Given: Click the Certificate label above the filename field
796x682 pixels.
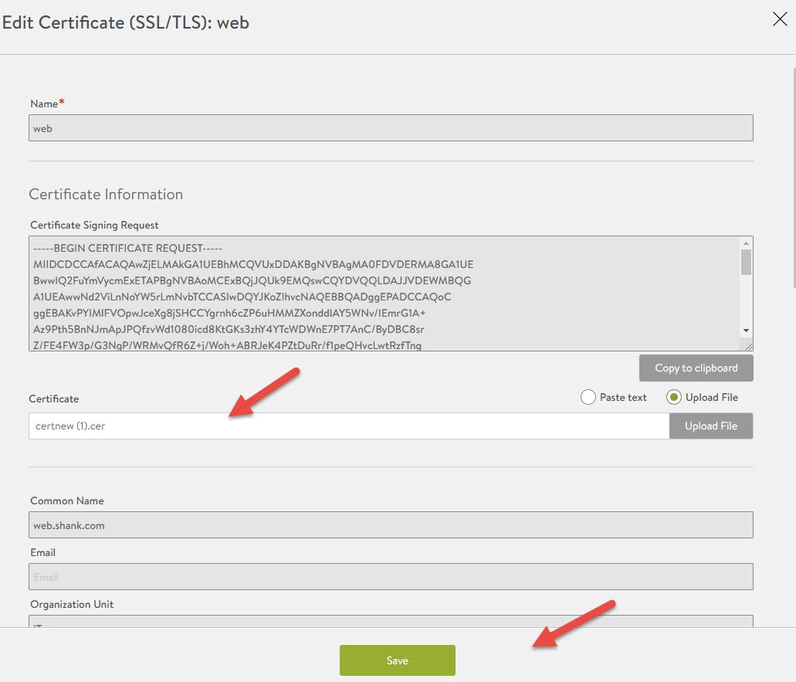Looking at the screenshot, I should point(53,399).
